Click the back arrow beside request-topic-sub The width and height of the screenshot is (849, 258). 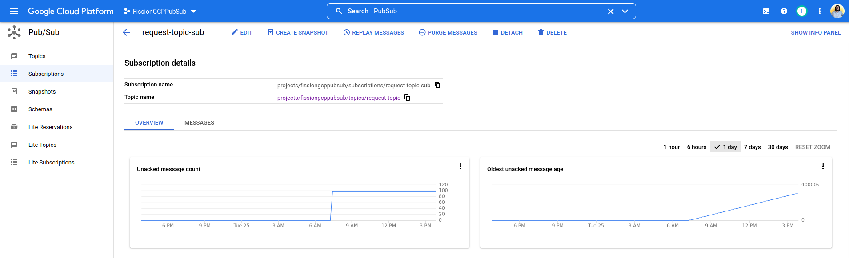click(x=126, y=32)
